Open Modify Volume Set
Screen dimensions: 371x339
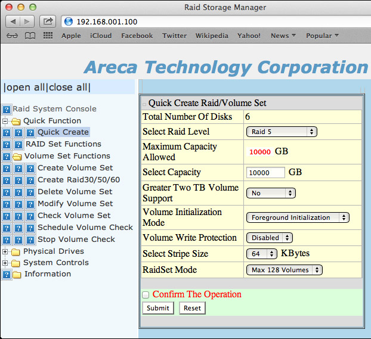pyautogui.click(x=75, y=204)
